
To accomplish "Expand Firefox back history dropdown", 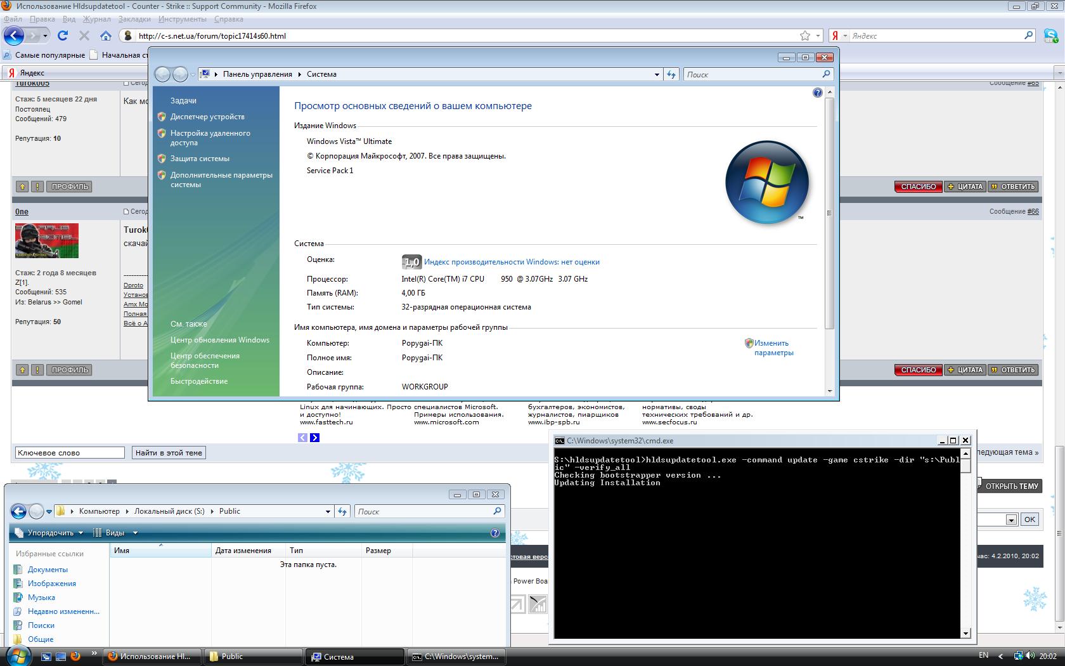I will point(45,36).
